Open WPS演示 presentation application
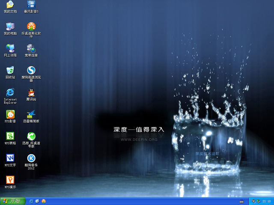Viewport: 274px width, 205px height. click(x=10, y=180)
